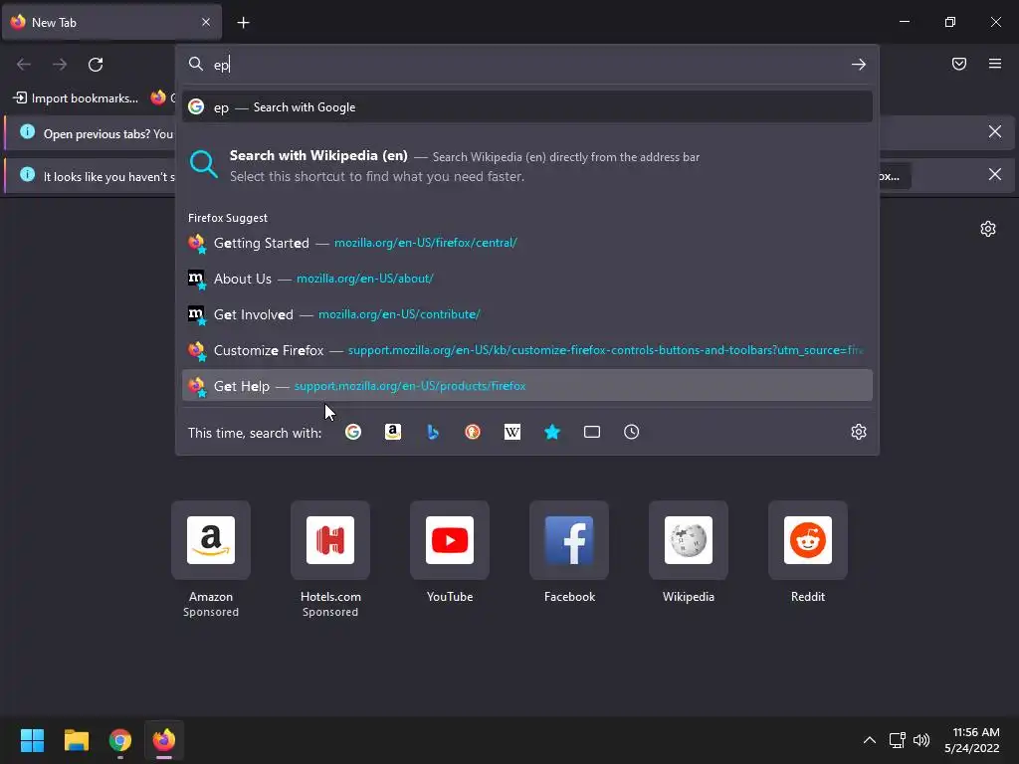Image resolution: width=1019 pixels, height=764 pixels.
Task: Dismiss the 'It looks like you haven't' notification
Action: [995, 175]
